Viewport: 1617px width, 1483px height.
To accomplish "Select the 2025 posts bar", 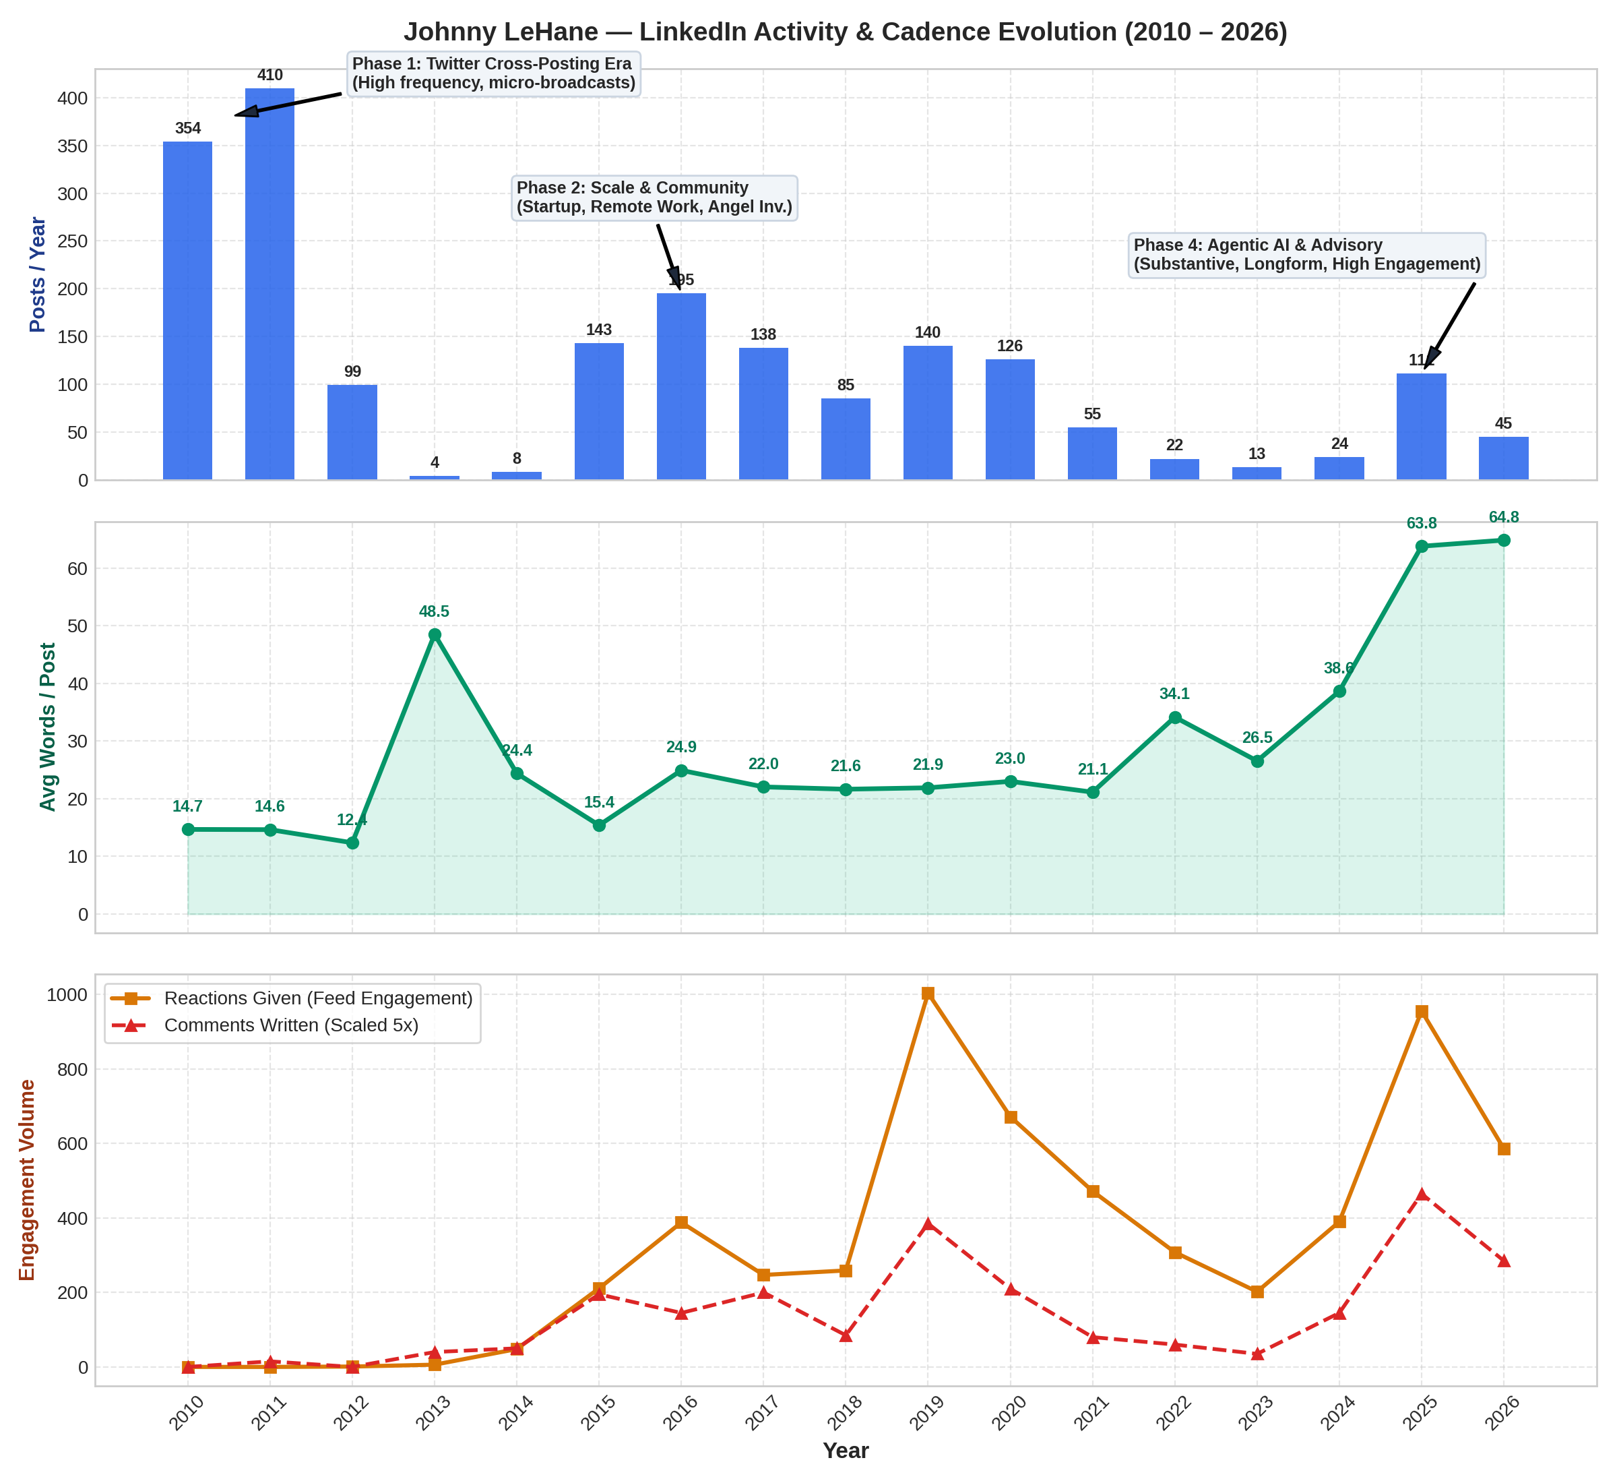I will pos(1422,427).
